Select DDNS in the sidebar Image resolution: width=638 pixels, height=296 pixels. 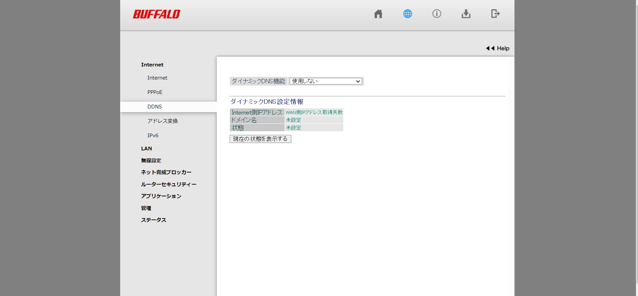pyautogui.click(x=154, y=107)
